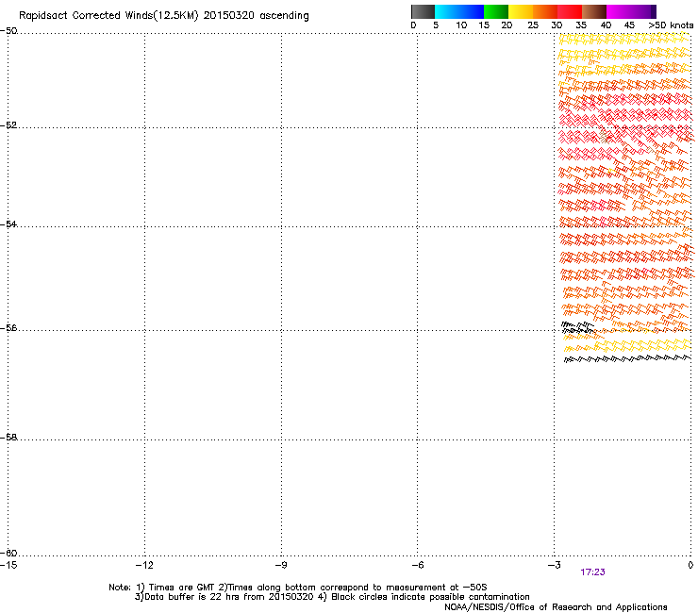This screenshot has width=698, height=613.
Task: Click the gray 0-5 knots color swatch
Action: pos(423,11)
